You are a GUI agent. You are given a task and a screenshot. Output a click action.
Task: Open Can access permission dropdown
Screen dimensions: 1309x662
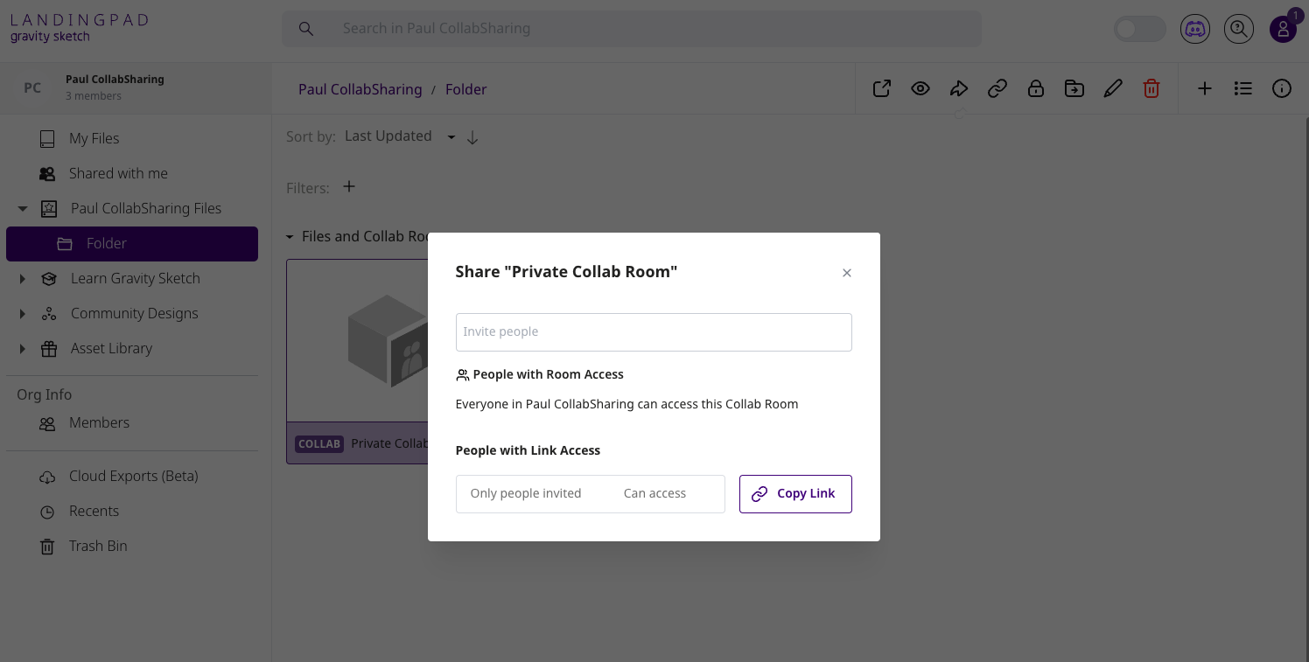click(x=655, y=493)
